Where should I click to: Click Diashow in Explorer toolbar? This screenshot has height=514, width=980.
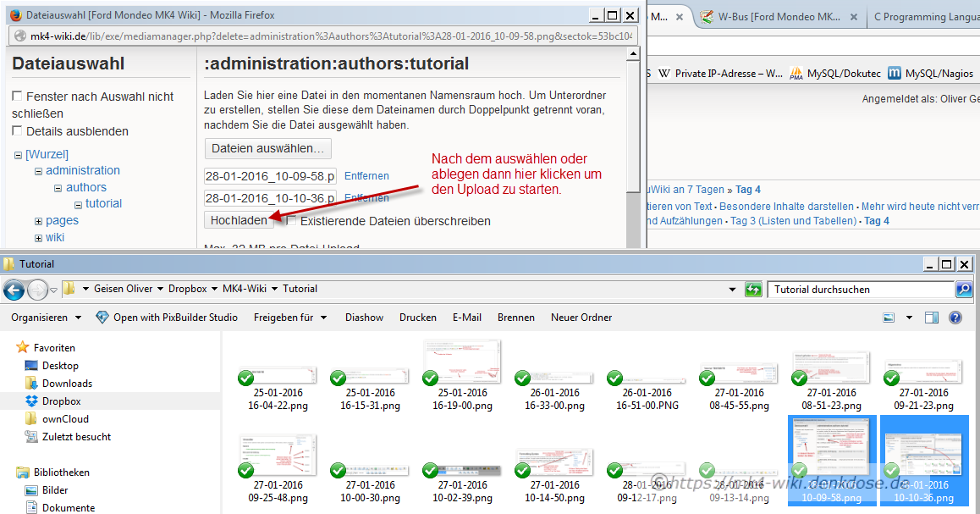[x=364, y=318]
